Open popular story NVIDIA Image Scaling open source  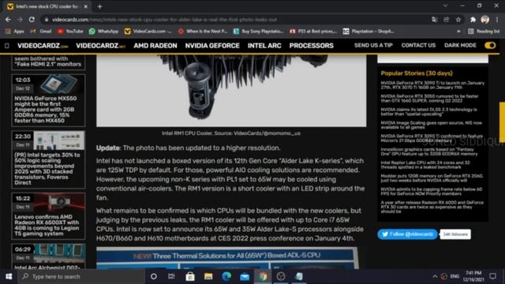point(432,125)
